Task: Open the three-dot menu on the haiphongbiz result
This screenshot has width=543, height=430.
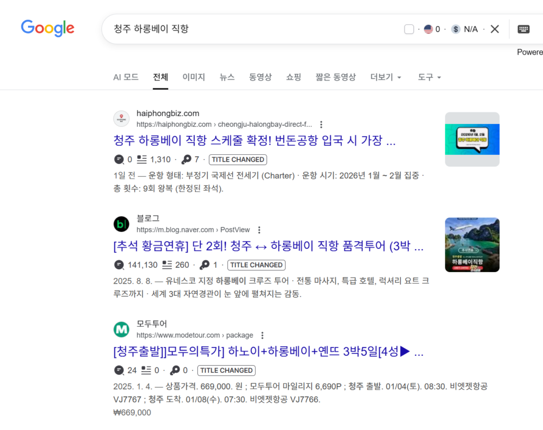Action: tap(321, 124)
